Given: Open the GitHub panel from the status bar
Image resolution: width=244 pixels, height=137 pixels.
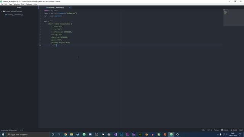Looking at the screenshot, I should (225, 130).
